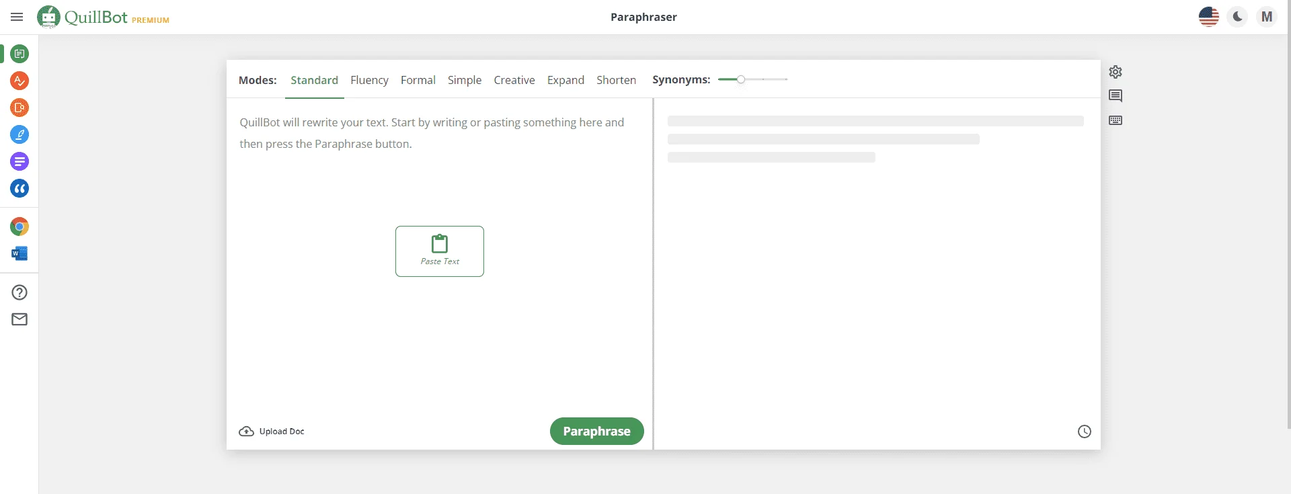Open the Paraphraser tool in sidebar
1291x494 pixels.
click(19, 54)
